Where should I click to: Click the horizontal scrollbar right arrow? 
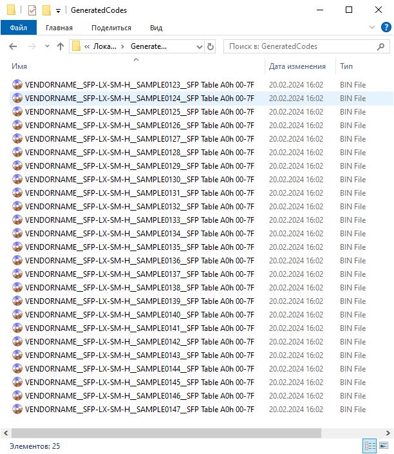tap(388, 433)
